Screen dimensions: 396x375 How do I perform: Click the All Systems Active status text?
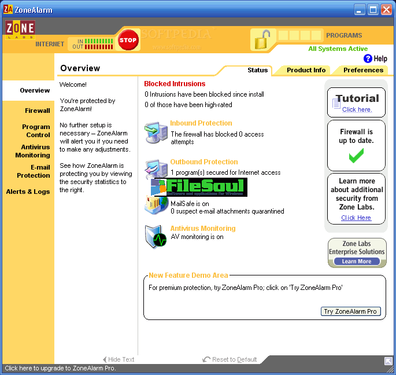338,49
